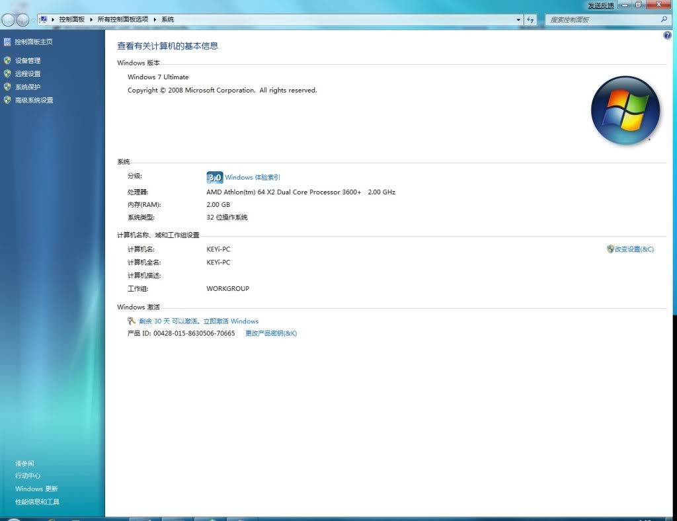Click the 计算机描述 label
Image resolution: width=677 pixels, height=521 pixels.
click(144, 276)
